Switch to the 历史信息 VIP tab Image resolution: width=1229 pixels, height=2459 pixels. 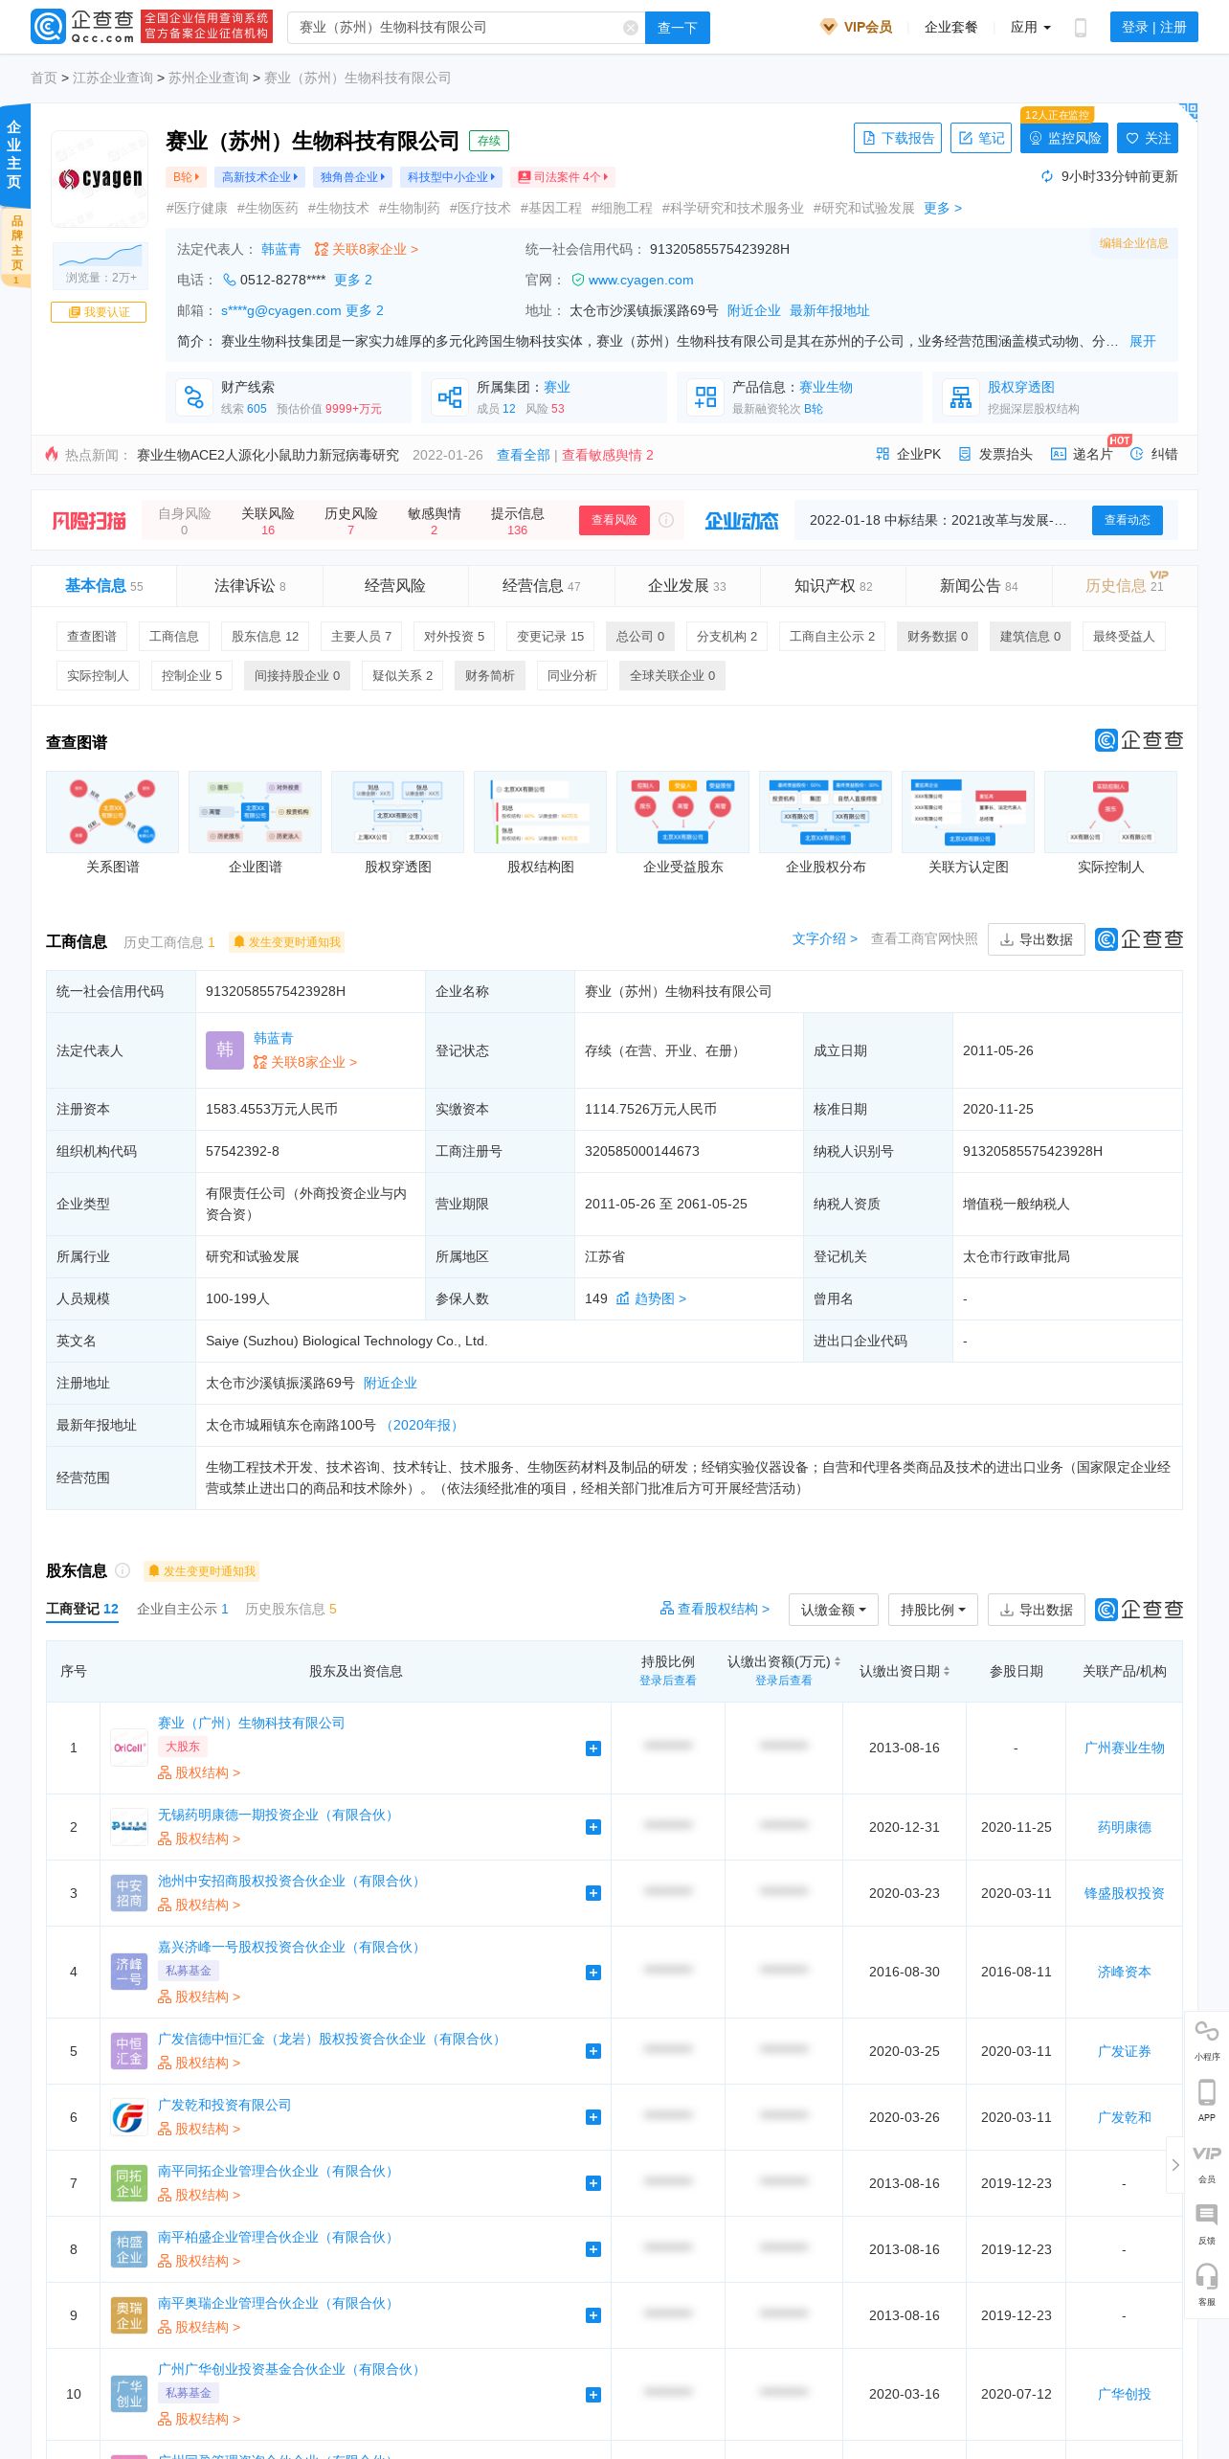point(1125,586)
